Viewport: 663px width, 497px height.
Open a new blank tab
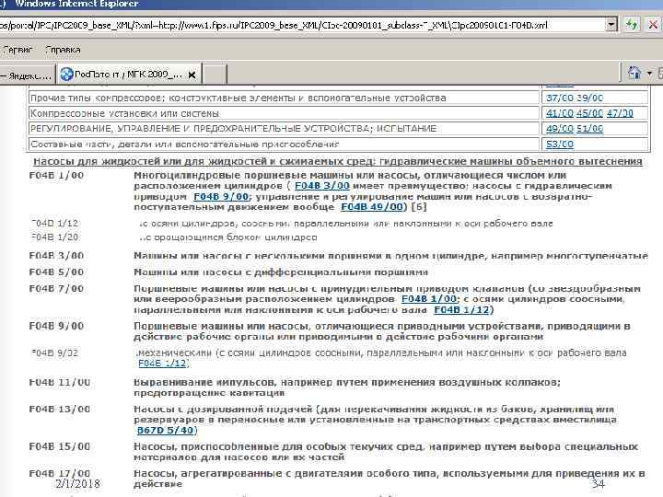click(x=215, y=75)
